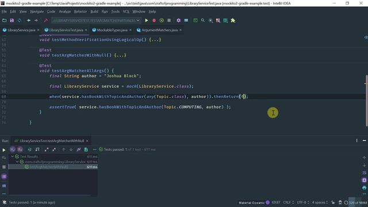Go to next failed test arrow

click(x=71, y=149)
